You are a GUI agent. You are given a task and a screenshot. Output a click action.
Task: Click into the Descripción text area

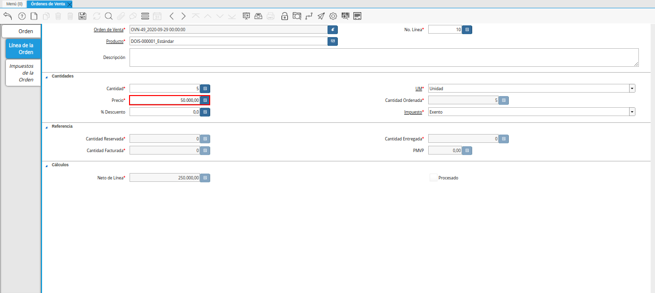(x=384, y=58)
